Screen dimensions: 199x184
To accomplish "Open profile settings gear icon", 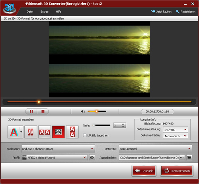I will 92,158.
